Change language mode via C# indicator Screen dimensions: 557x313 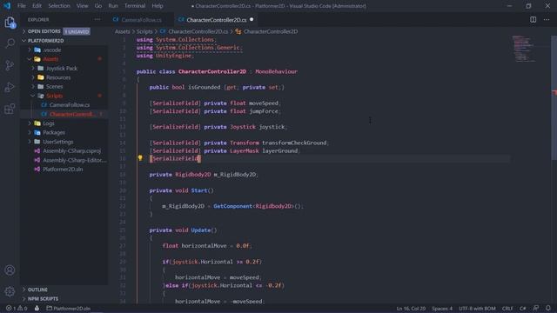pos(523,309)
